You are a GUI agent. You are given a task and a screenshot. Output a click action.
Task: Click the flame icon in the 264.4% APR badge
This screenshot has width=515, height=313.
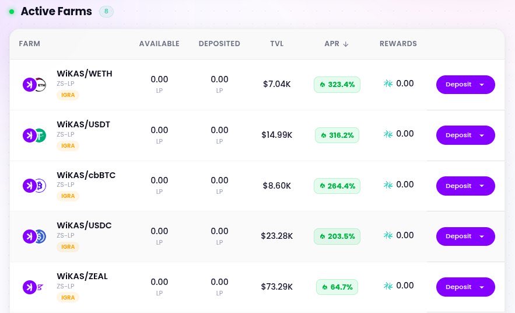[x=323, y=186]
